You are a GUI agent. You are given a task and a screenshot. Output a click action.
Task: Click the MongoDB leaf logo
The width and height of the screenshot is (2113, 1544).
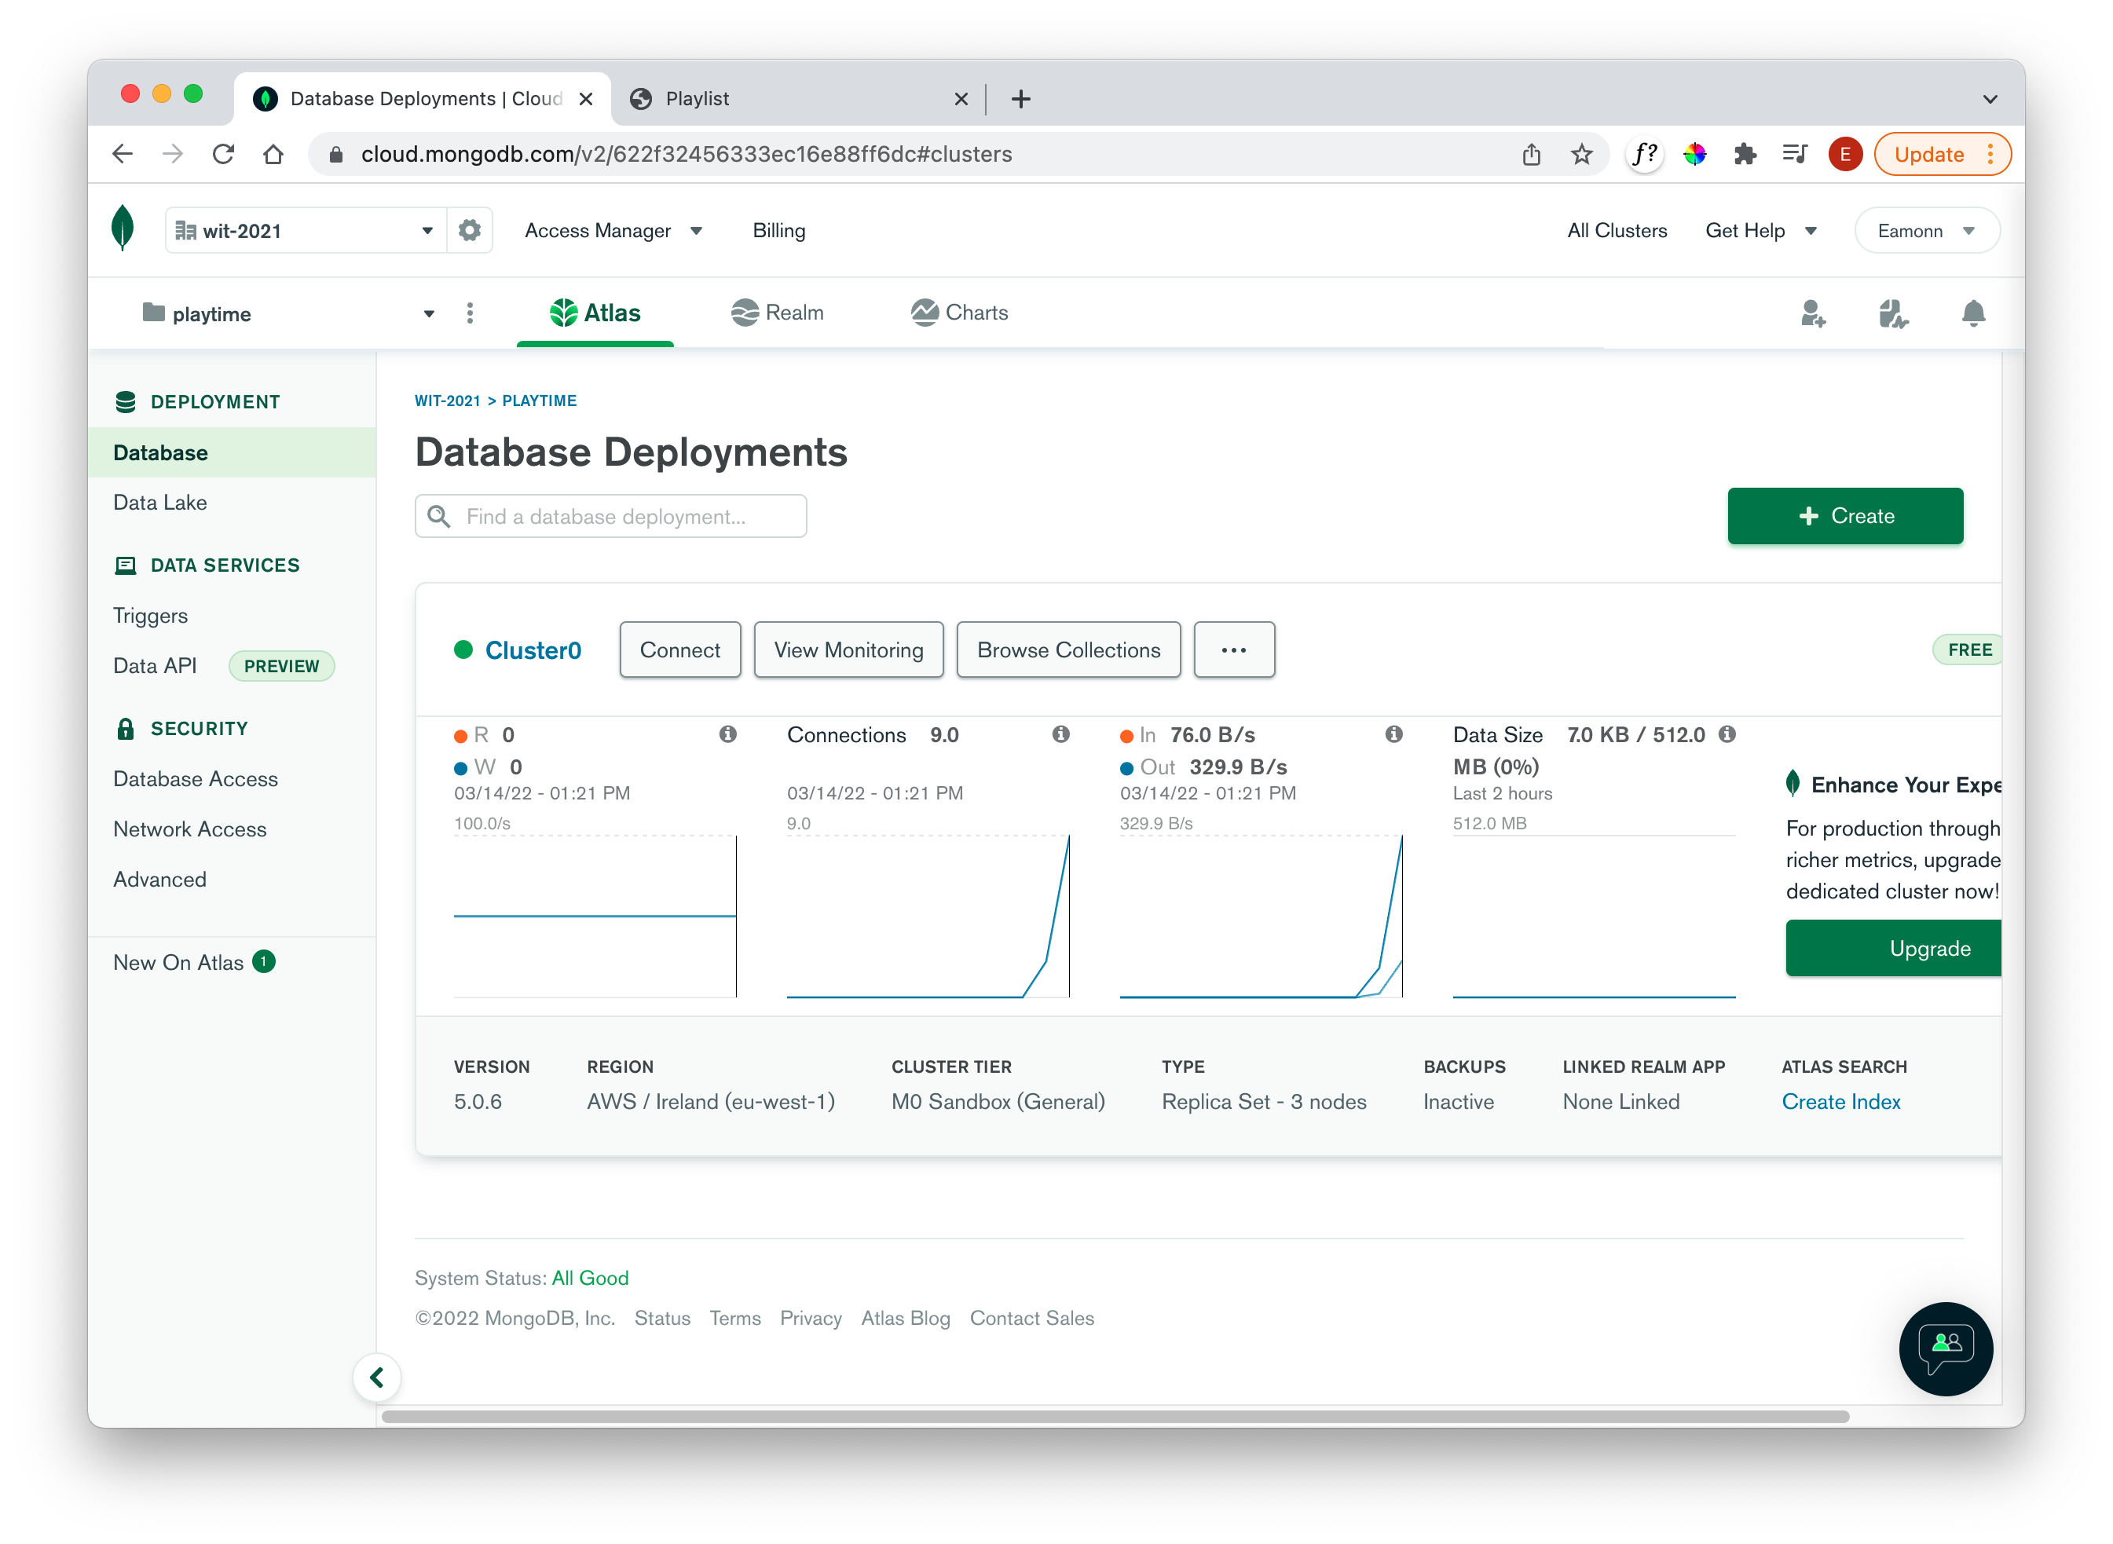pyautogui.click(x=123, y=229)
